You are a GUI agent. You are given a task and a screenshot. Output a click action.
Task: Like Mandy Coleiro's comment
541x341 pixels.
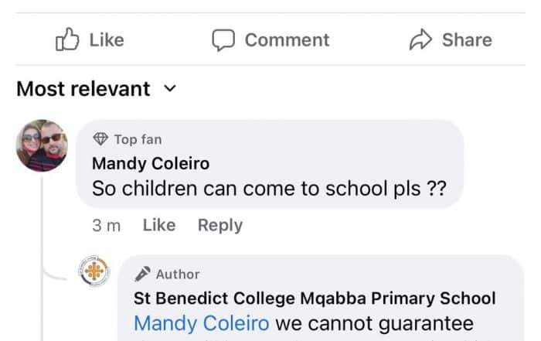[x=159, y=225]
